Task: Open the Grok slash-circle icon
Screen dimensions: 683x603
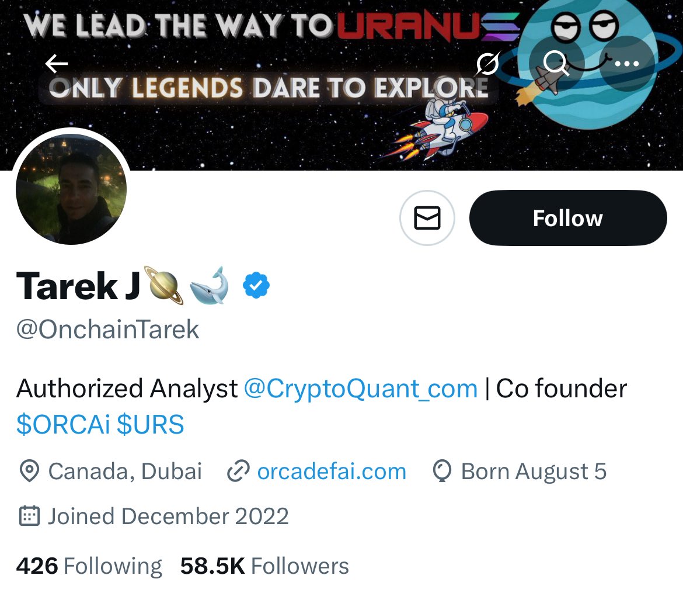Action: 488,64
